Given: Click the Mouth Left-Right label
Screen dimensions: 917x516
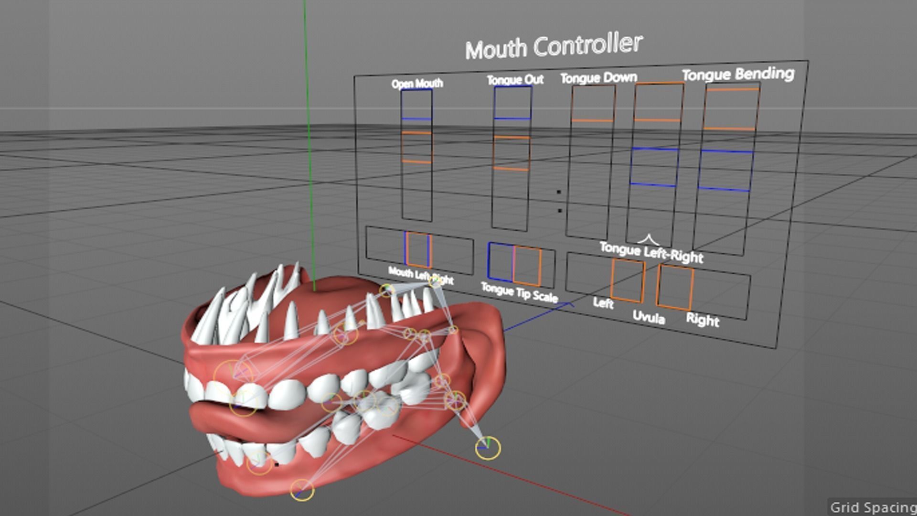Looking at the screenshot, I should (x=421, y=276).
